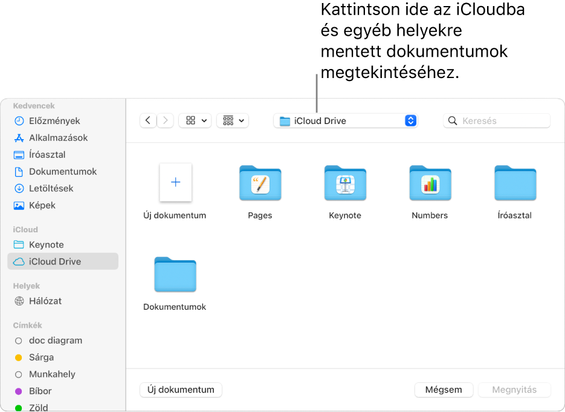This screenshot has width=565, height=412.
Task: Select the Bíbor tag label
Action: [x=40, y=391]
